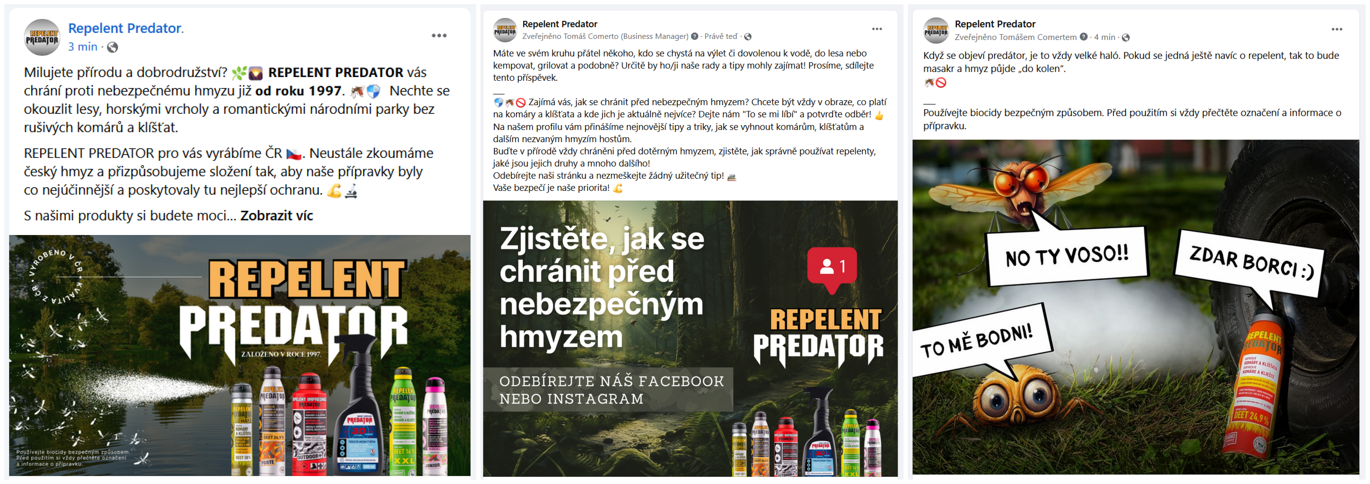
Task: Open the options menu on middle post
Action: 876,29
